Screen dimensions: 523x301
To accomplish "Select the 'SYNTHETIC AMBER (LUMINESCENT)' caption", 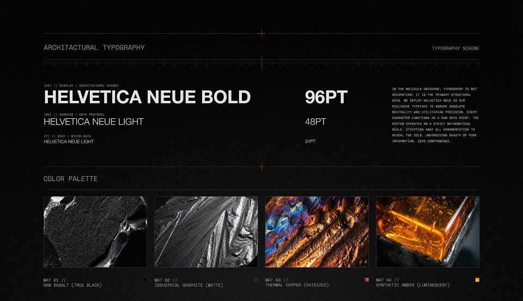I will click(x=413, y=285).
